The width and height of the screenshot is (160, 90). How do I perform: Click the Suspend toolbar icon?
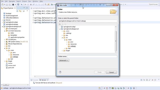(x=28, y=4)
